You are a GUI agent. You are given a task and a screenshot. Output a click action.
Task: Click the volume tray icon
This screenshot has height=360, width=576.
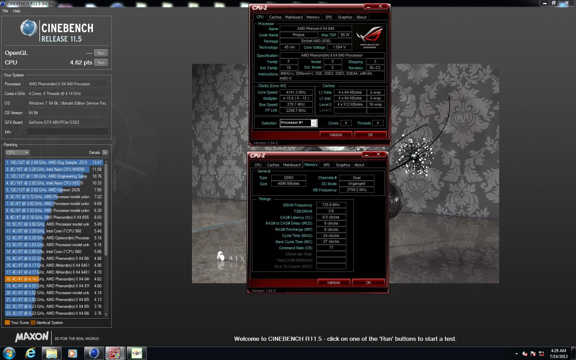(x=525, y=353)
